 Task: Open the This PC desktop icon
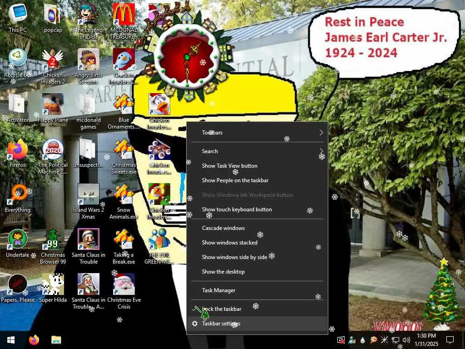point(18,18)
